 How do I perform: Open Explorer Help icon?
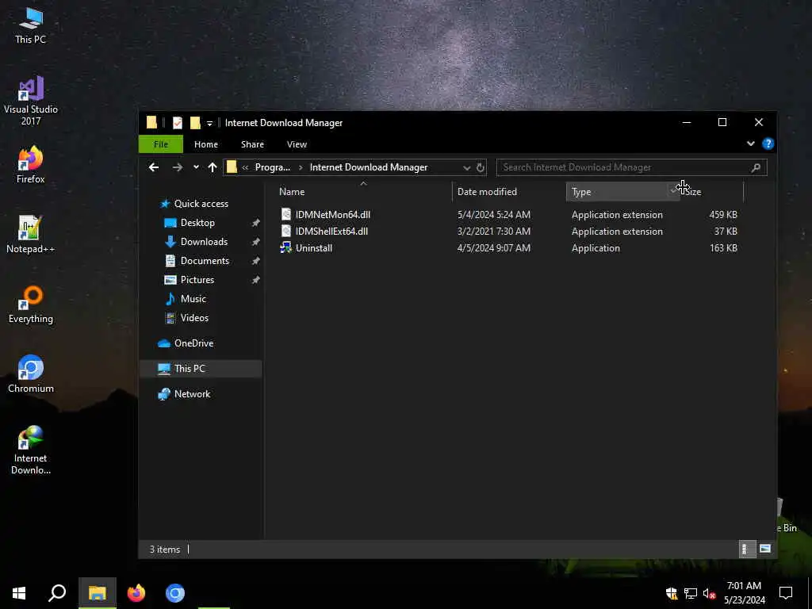pos(768,144)
